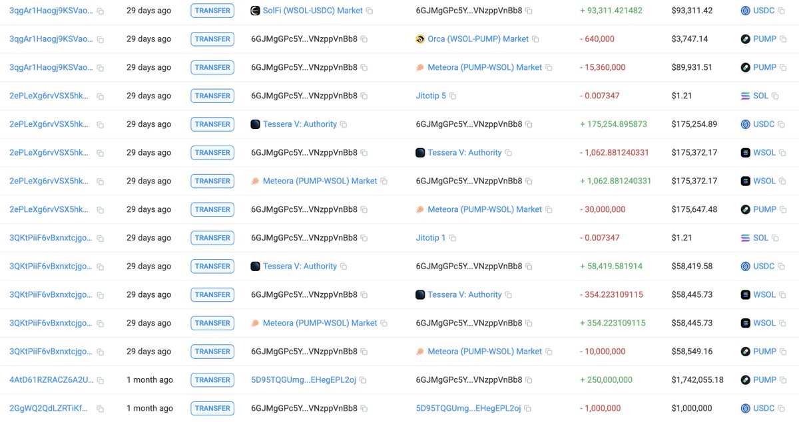Open the Jitotip 1 account link
799x422 pixels.
431,238
